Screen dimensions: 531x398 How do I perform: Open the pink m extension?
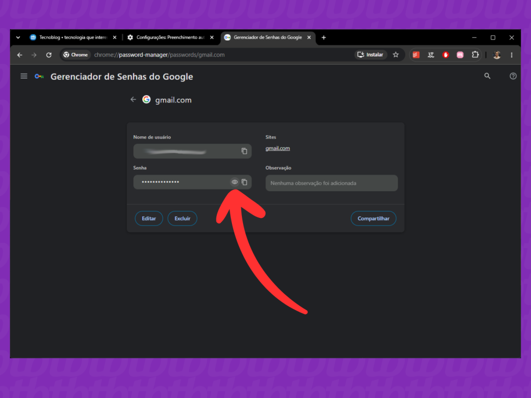pos(460,55)
